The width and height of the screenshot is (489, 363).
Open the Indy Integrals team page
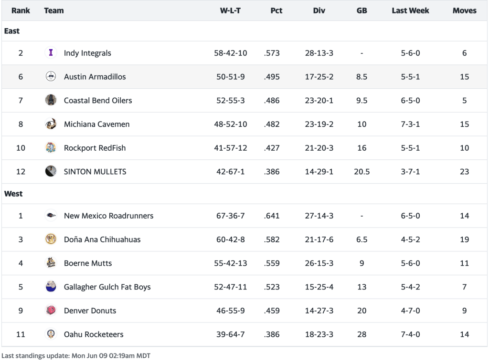coord(87,53)
